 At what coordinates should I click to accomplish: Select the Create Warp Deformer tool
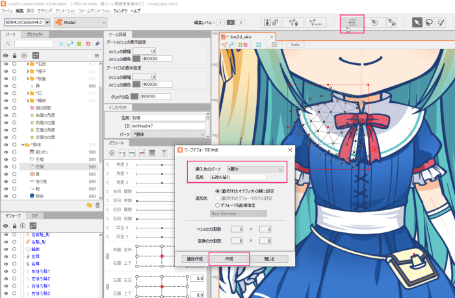coord(352,22)
